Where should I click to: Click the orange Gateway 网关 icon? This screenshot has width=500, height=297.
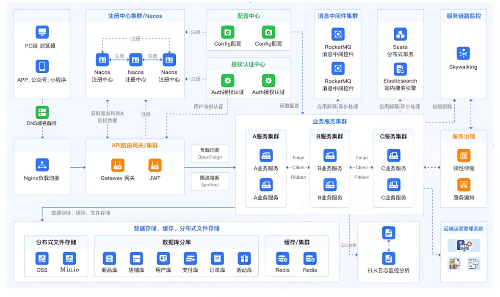pyautogui.click(x=118, y=165)
